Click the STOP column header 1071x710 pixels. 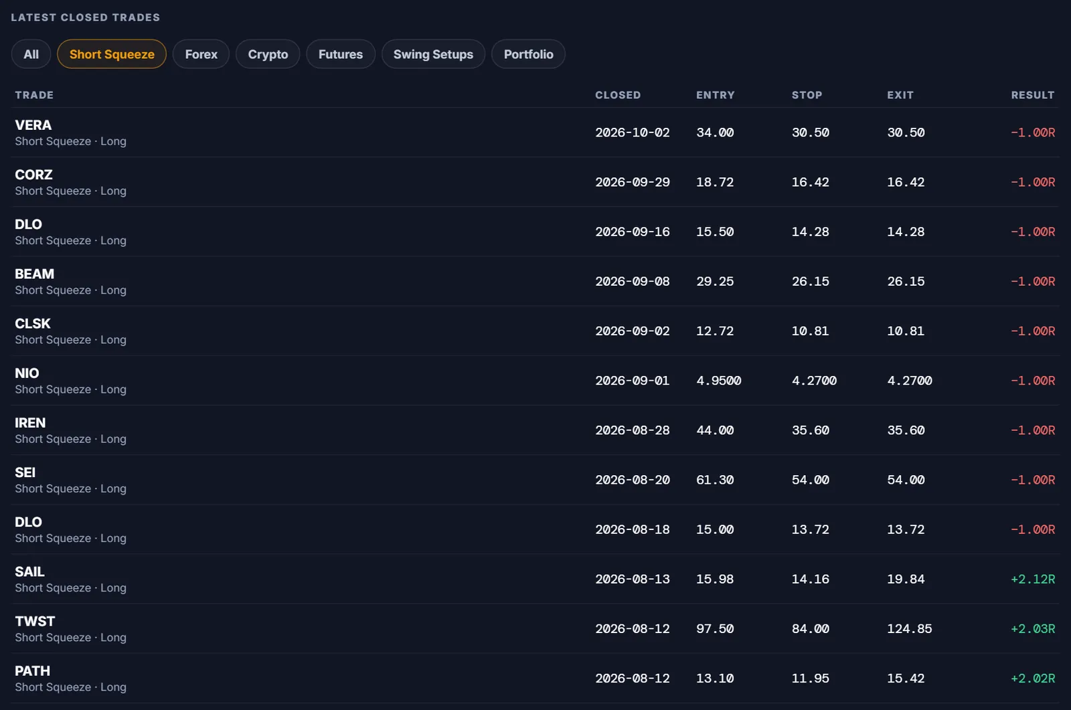point(807,95)
